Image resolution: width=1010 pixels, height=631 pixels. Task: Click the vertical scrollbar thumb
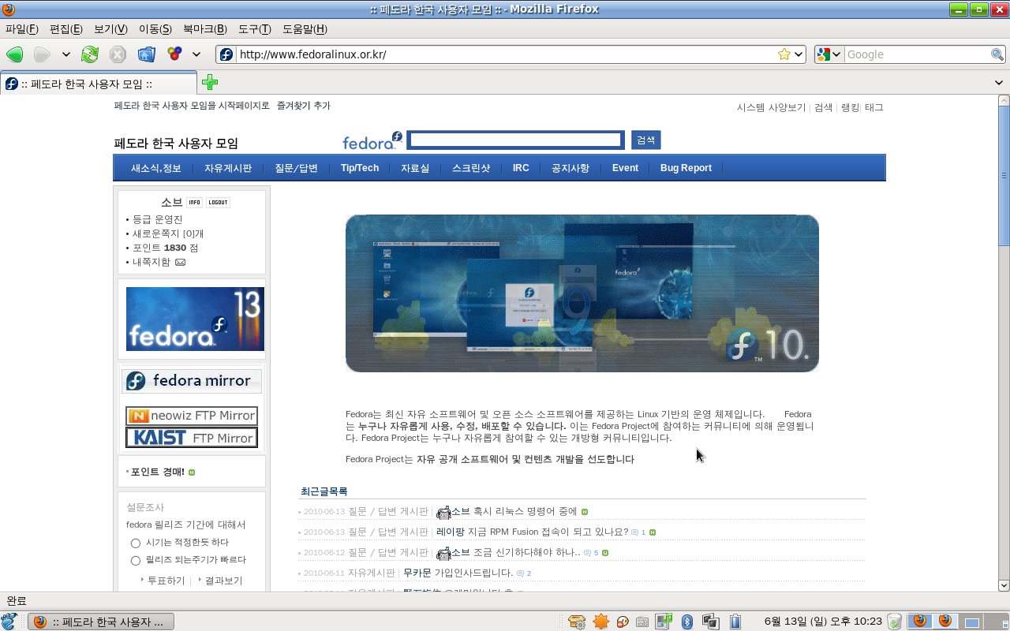click(x=1004, y=176)
